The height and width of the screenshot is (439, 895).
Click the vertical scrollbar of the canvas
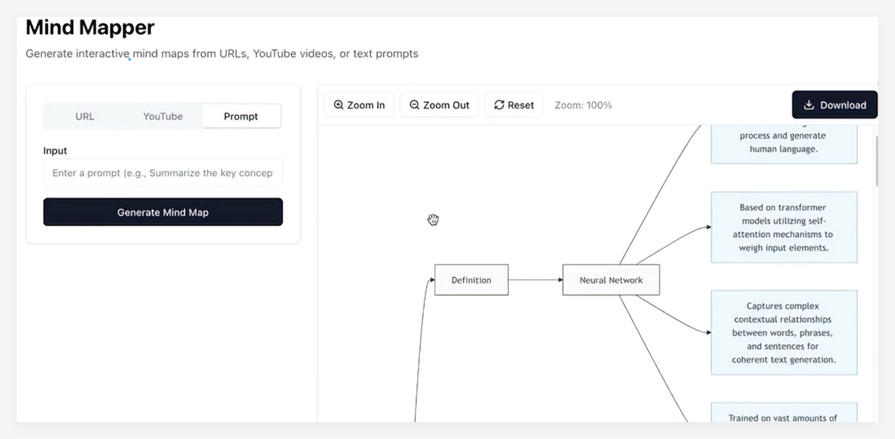(x=876, y=161)
